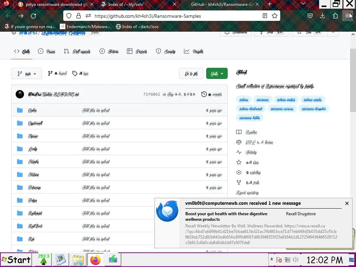View the forks count in About sidebar

tap(248, 183)
